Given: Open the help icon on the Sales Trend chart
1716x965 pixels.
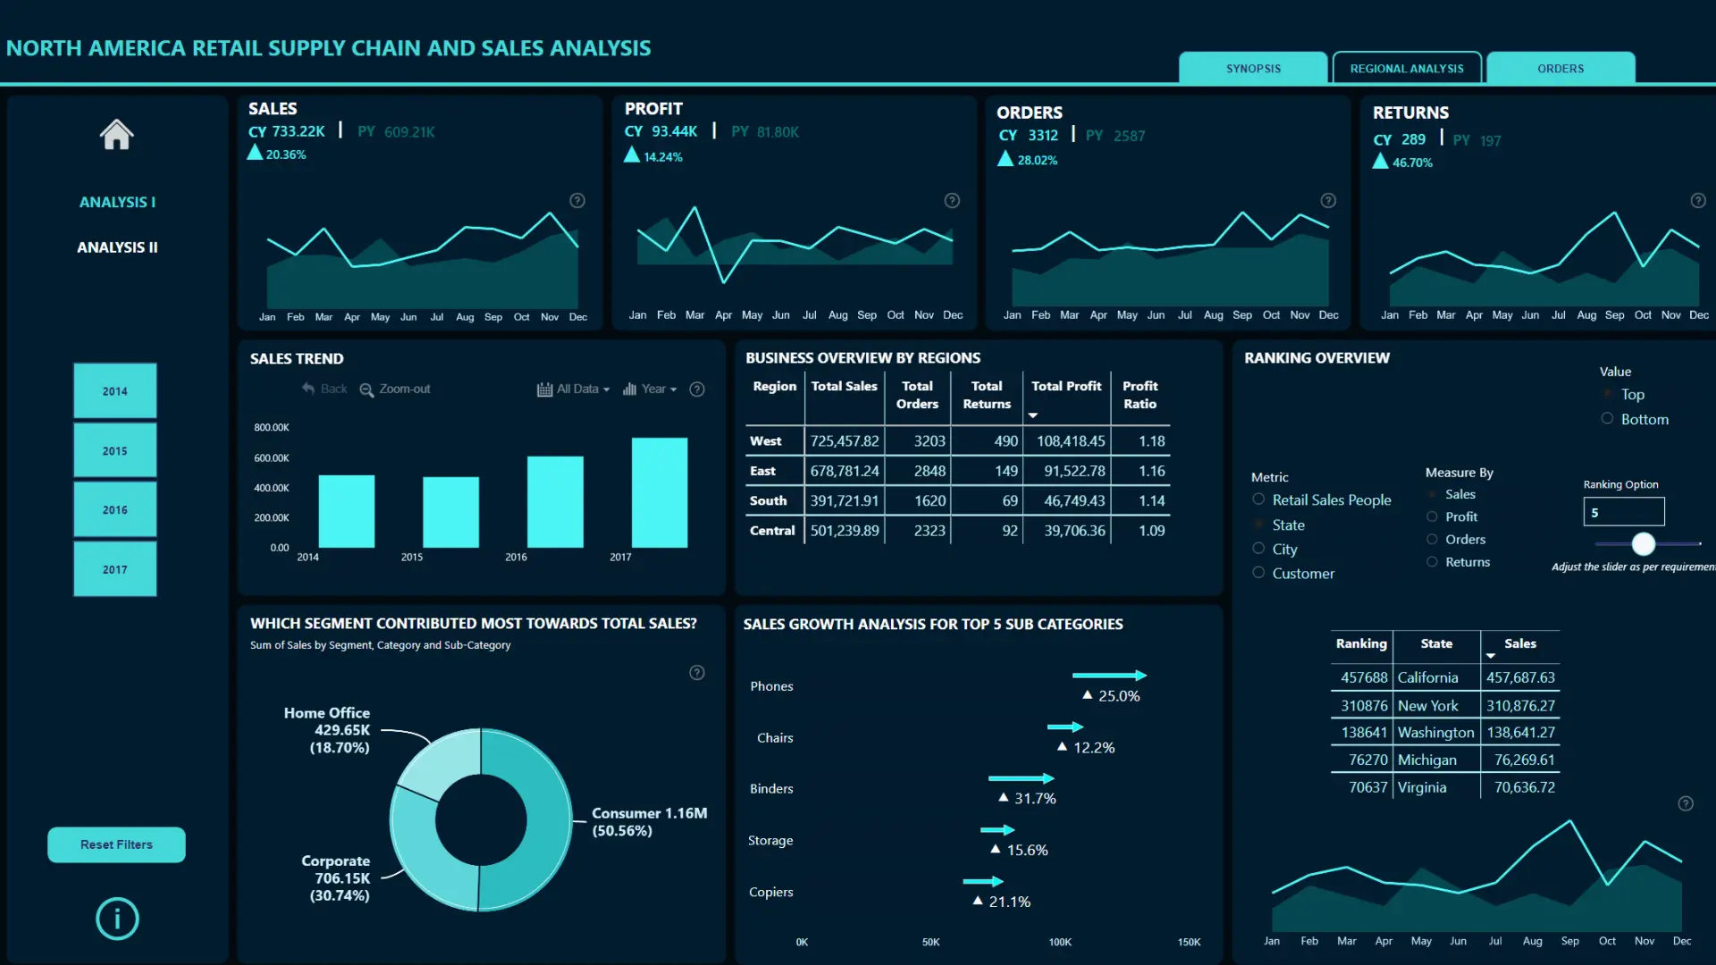Looking at the screenshot, I should pyautogui.click(x=697, y=389).
